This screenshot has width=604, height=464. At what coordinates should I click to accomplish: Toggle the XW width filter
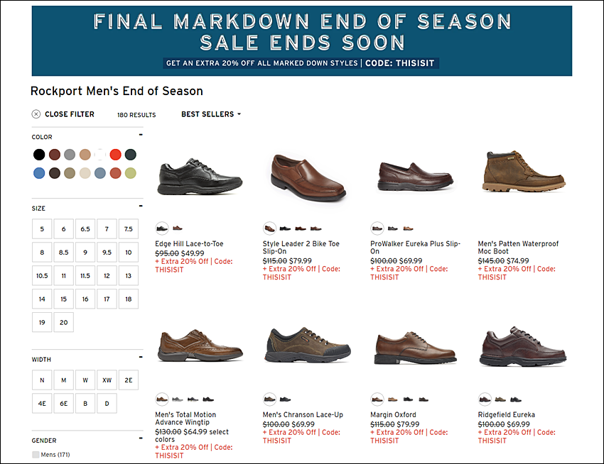pos(107,380)
